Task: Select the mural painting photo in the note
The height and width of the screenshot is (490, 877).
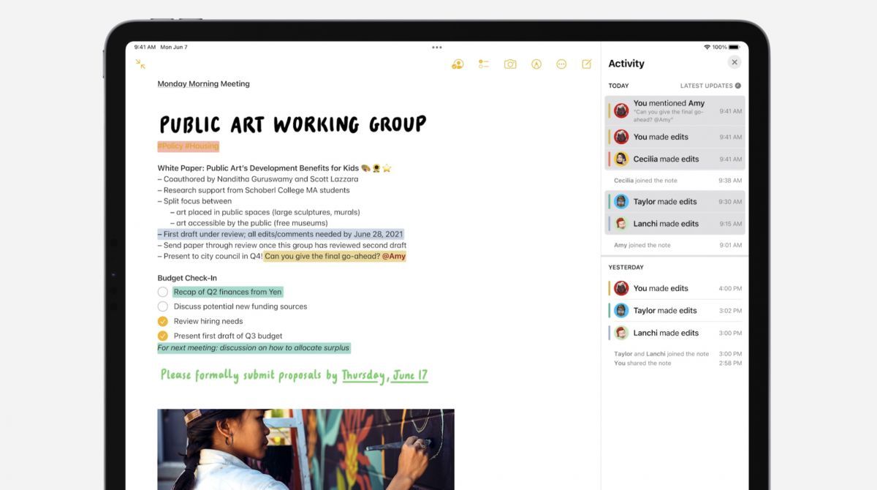Action: 305,450
